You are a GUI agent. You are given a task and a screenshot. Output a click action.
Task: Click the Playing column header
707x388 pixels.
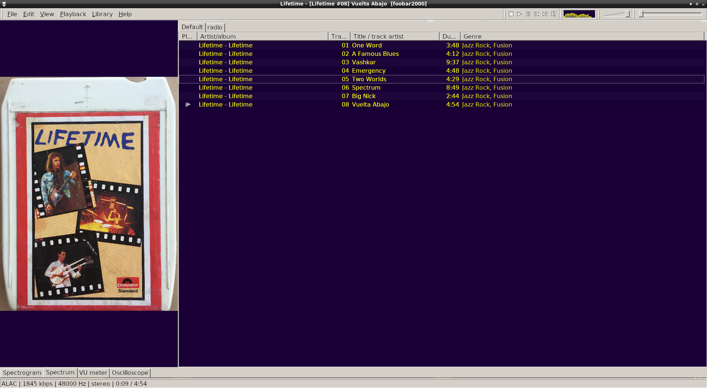(x=188, y=36)
